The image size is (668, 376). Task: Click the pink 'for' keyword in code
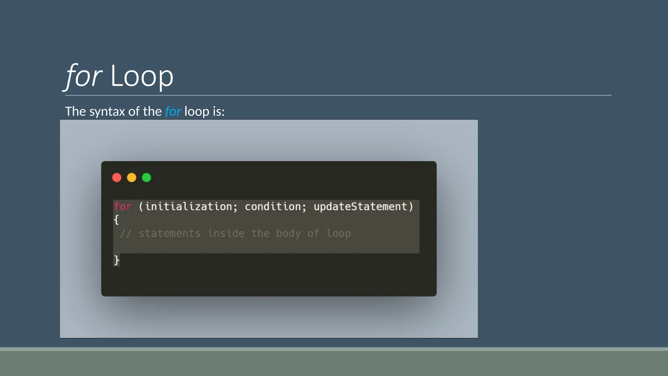pyautogui.click(x=123, y=207)
